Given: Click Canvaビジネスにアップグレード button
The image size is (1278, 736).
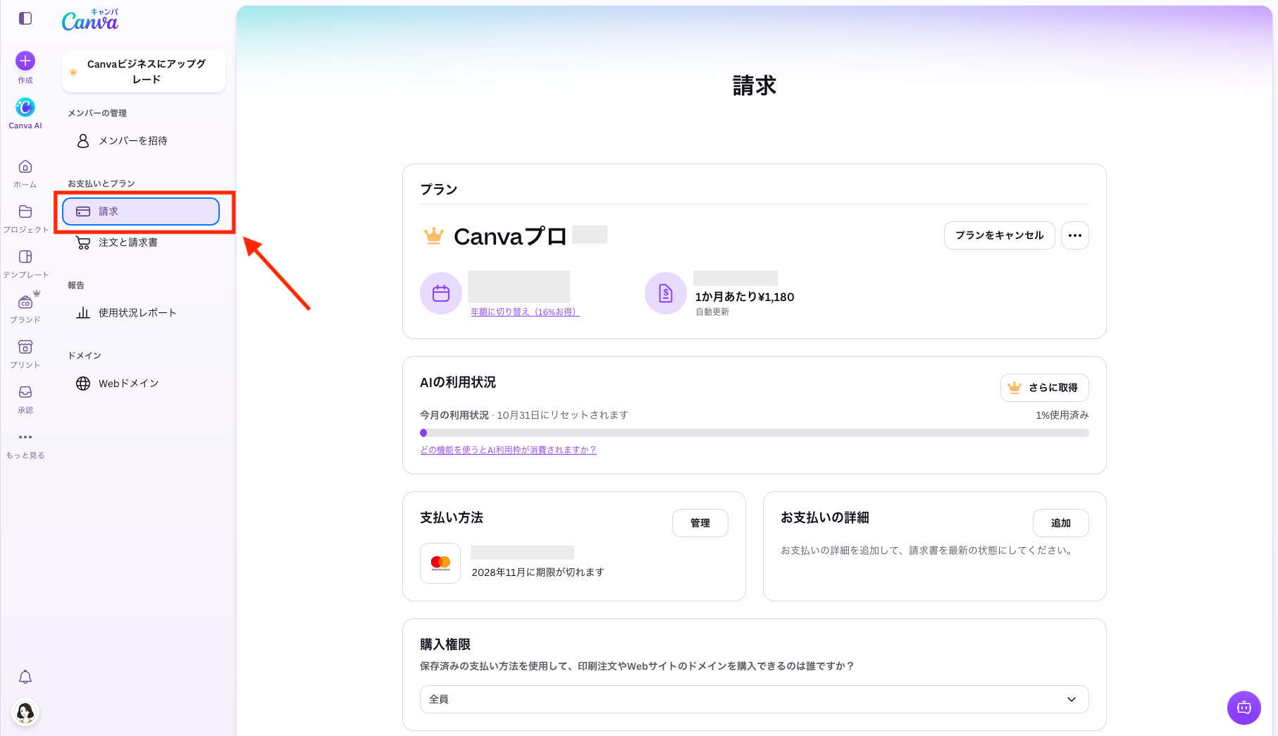Looking at the screenshot, I should pos(144,71).
